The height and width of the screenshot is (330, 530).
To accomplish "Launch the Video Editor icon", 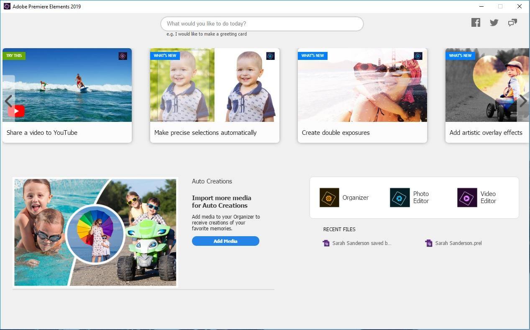I will pyautogui.click(x=467, y=198).
